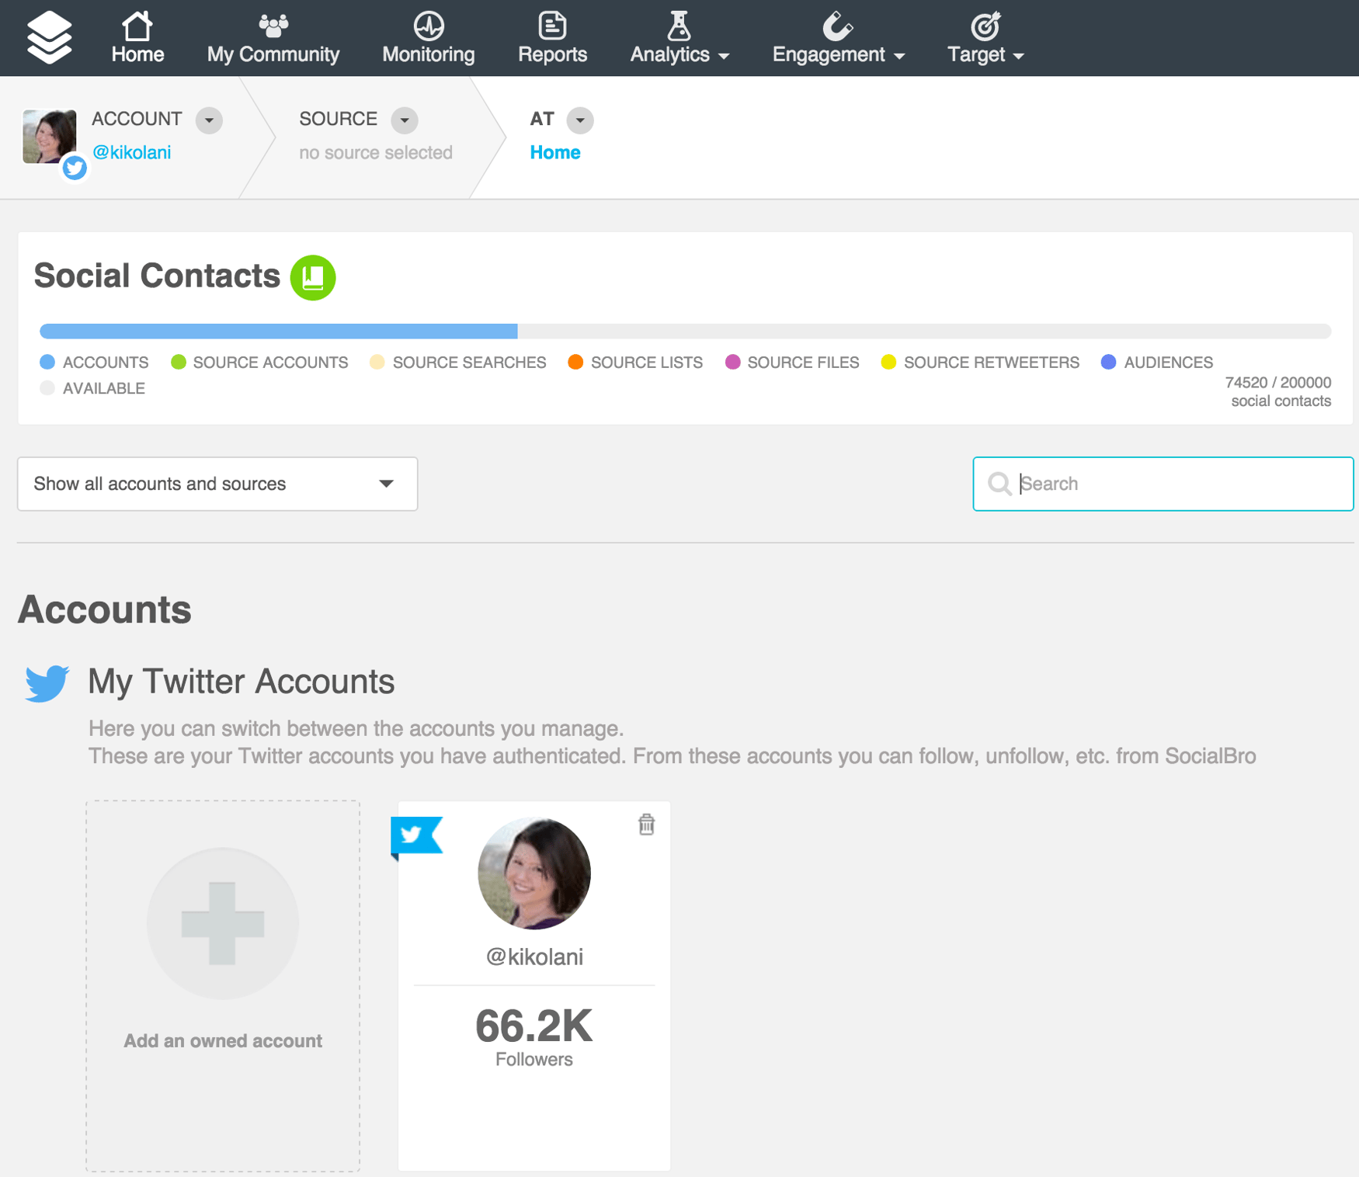Click the Analytics flask icon
The image size is (1359, 1177).
[679, 25]
